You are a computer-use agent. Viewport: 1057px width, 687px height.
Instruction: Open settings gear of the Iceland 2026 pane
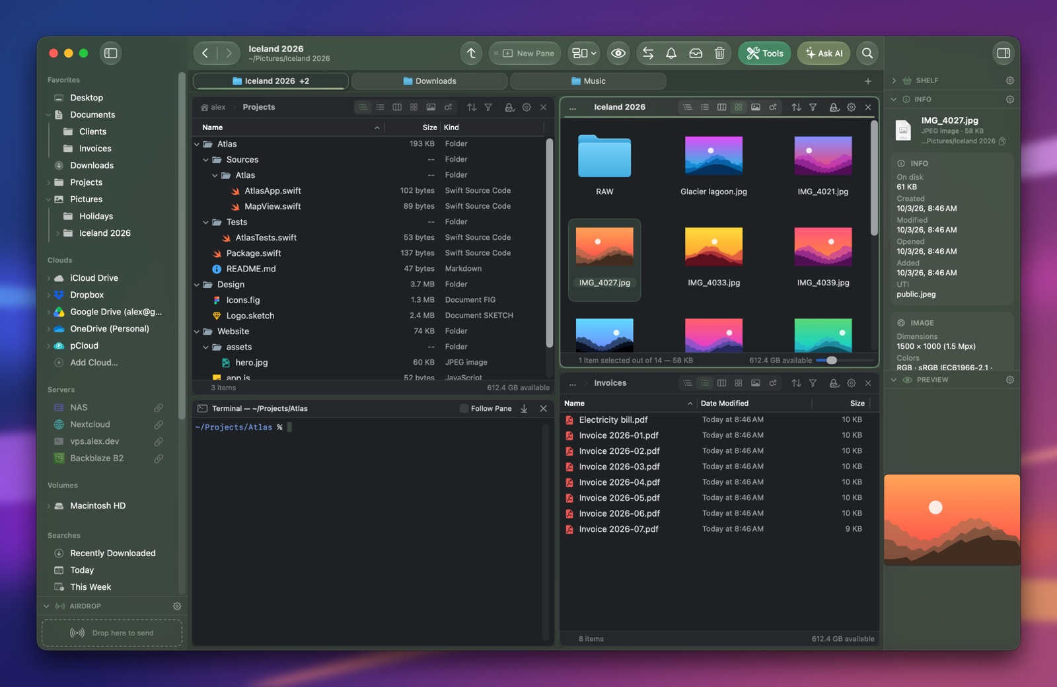coord(852,107)
